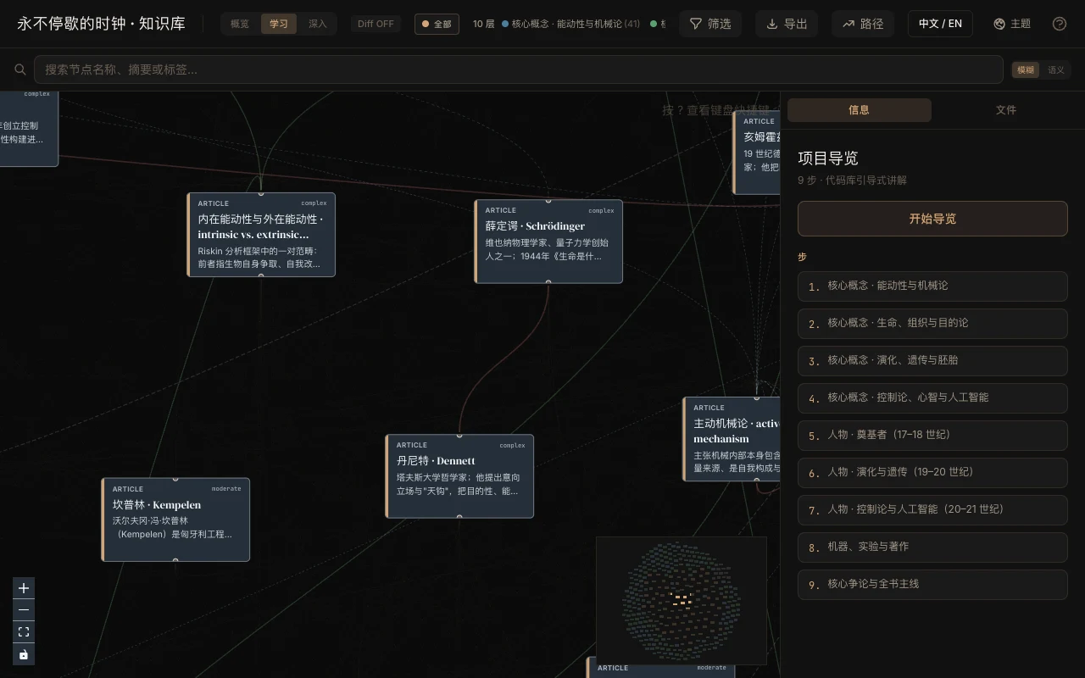The width and height of the screenshot is (1085, 678).
Task: Click the search magnifier icon
Action: tap(19, 69)
